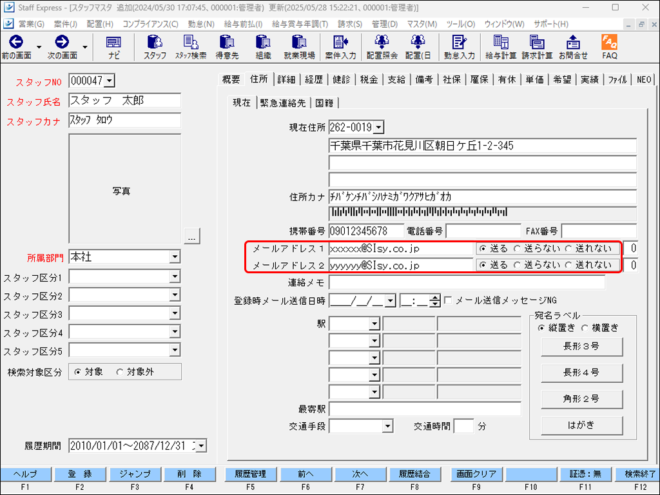Click into the 最寄駅 field
The height and width of the screenshot is (495, 660).
pyautogui.click(x=425, y=408)
